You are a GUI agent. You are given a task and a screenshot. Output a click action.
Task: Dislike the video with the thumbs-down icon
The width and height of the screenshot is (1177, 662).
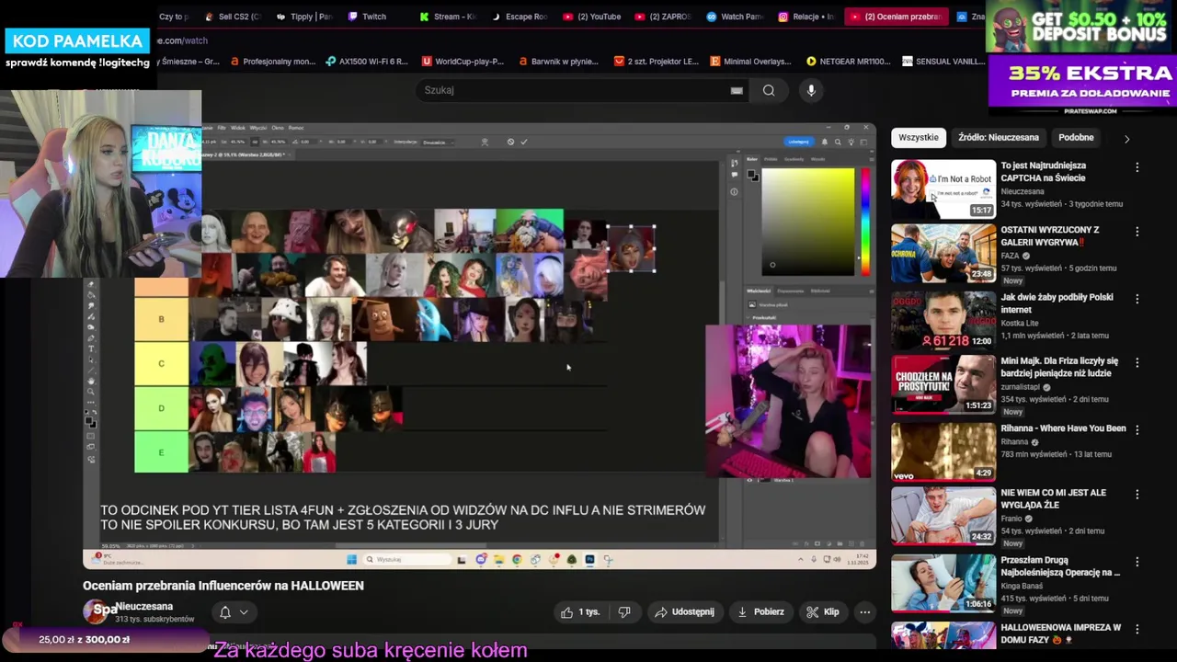[x=624, y=611]
